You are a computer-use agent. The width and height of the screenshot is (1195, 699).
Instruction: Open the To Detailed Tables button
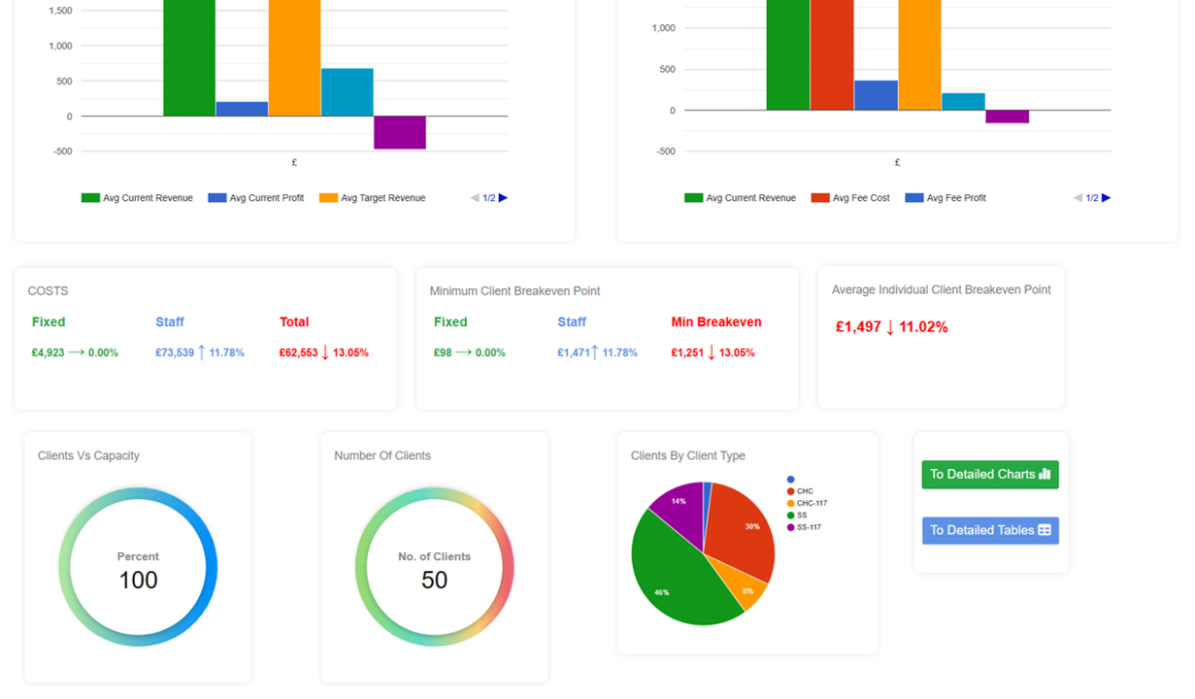[989, 530]
